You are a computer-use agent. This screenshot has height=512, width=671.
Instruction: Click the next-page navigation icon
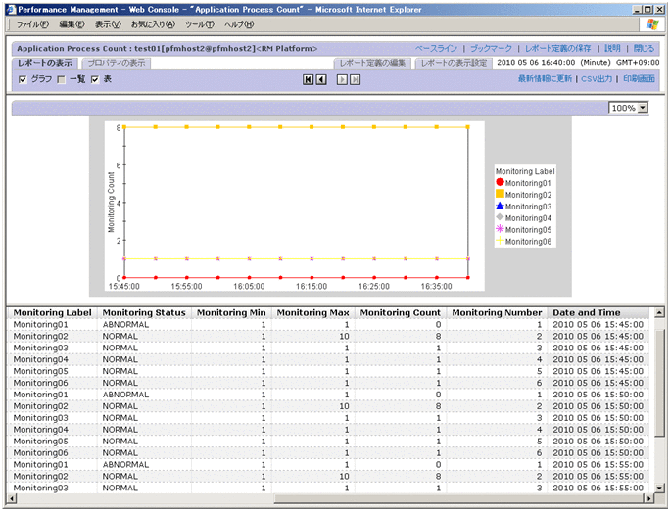point(342,79)
